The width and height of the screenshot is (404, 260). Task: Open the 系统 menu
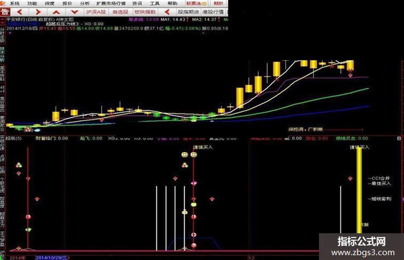[15, 3]
